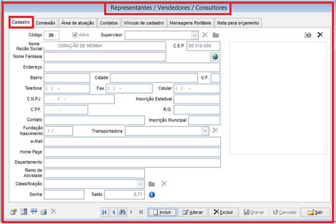336x224 pixels.
Task: Click the Inscrição Municipal field
Action: 204,120
